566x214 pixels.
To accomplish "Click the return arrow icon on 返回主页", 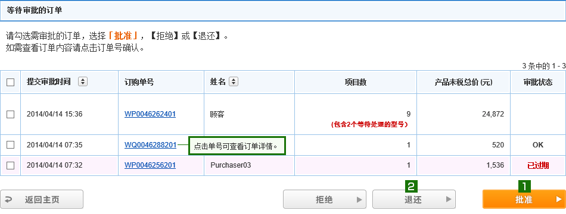I will click(x=9, y=200).
